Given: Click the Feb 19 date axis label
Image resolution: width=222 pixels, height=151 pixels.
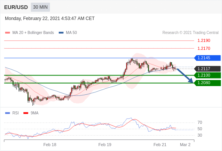Looking at the screenshot, I should click(105, 145).
